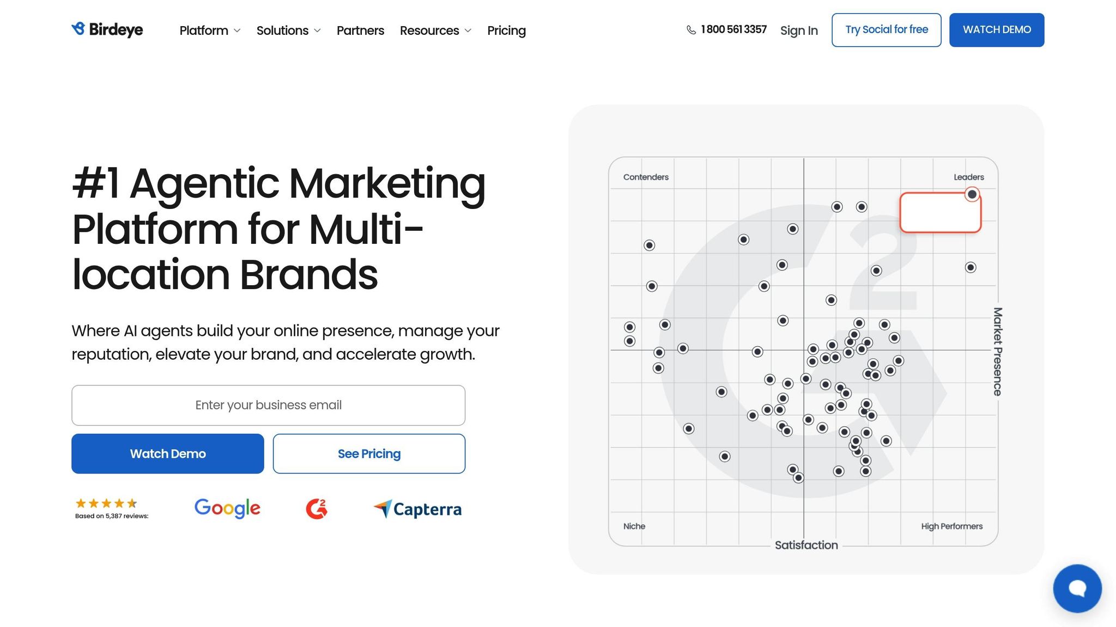Expand the Platform dropdown menu
1116x627 pixels.
click(210, 30)
